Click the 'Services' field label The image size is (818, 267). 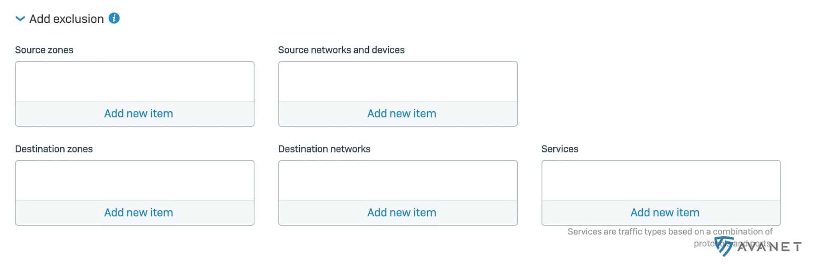560,149
